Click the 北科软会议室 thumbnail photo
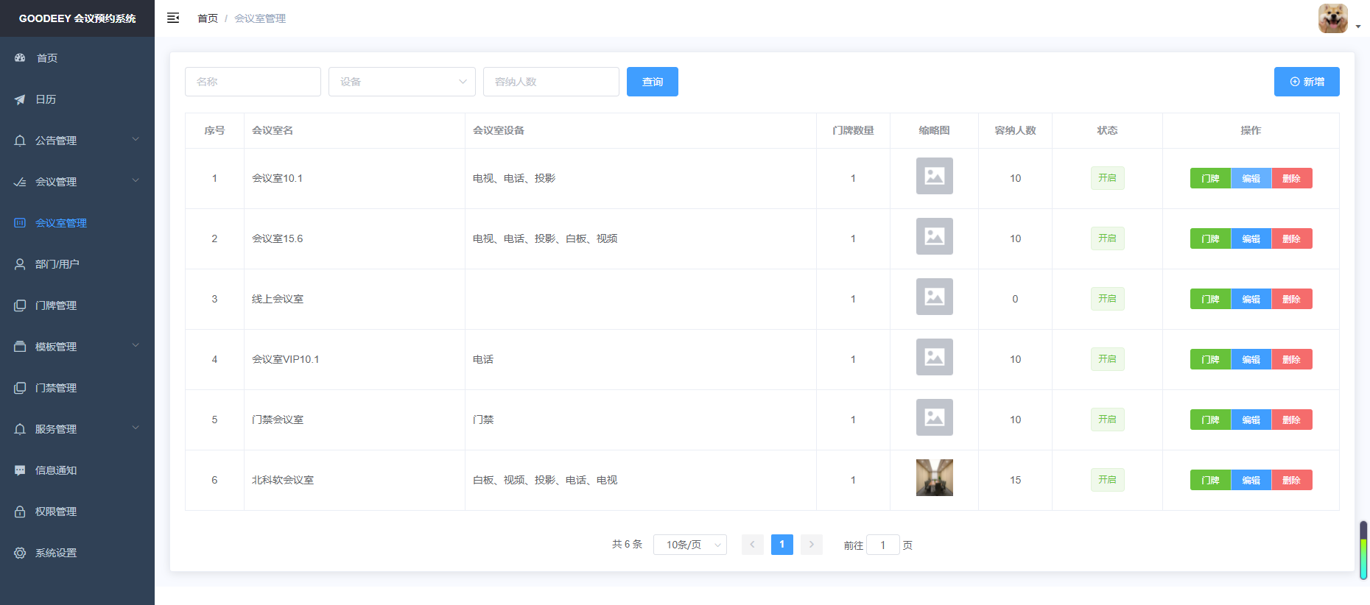The image size is (1370, 605). click(x=934, y=478)
